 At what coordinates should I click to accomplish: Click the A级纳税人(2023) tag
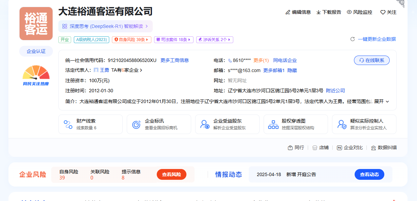click(92, 40)
